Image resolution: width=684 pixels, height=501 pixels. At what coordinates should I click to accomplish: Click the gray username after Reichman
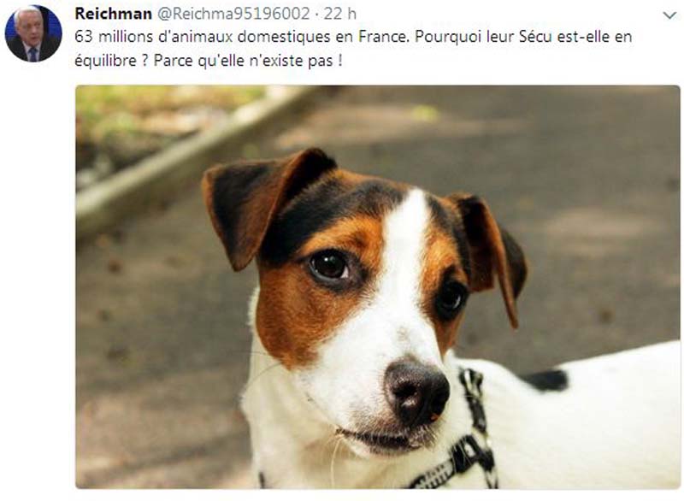click(x=233, y=14)
